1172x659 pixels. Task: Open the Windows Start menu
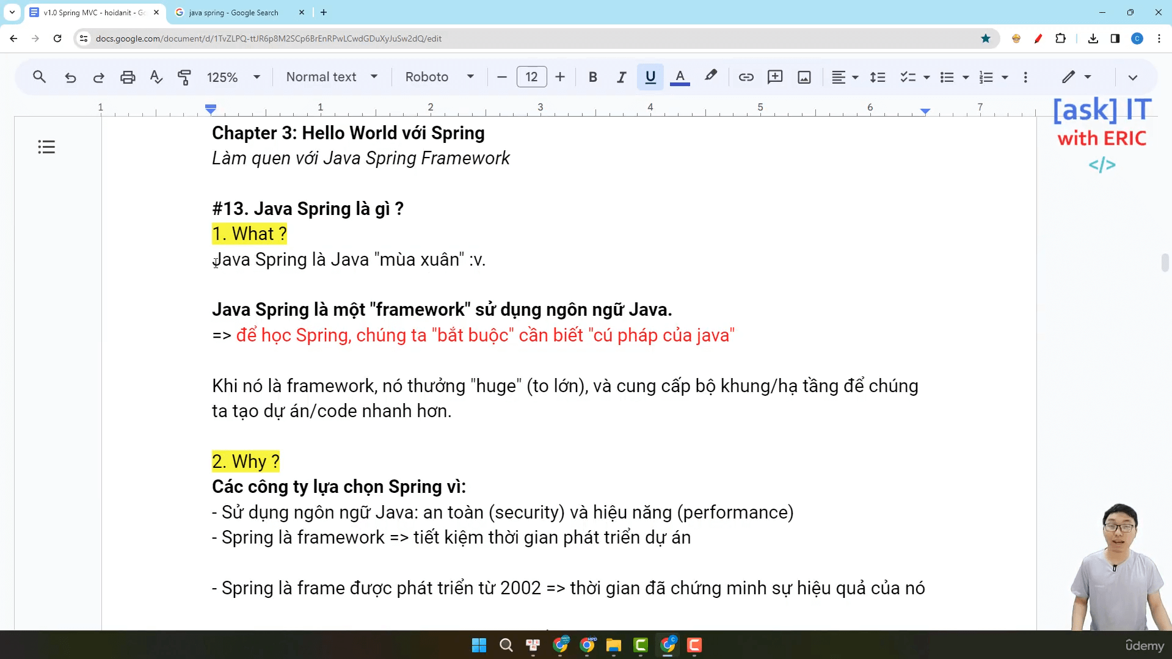[x=479, y=645]
